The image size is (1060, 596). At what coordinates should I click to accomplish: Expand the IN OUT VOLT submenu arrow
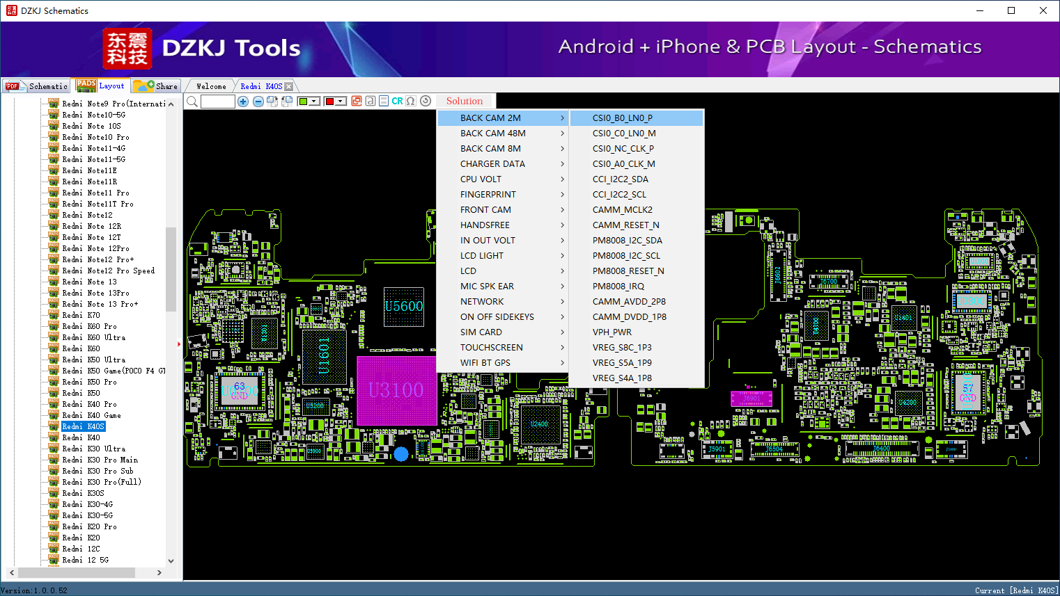562,241
